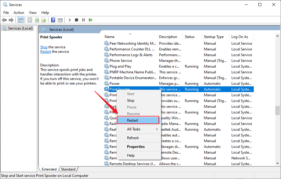Screen dimensions: 281x179
Task: Click the Restart Service toolbar icon
Action: (90, 20)
